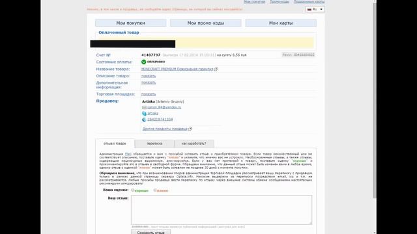This screenshot has width=417, height=234.
Task: Click the Ваучер ID label box
Action: pos(298,55)
